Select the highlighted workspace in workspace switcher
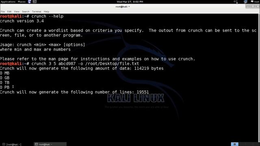The width and height of the screenshot is (260, 146). pyautogui.click(x=235, y=144)
